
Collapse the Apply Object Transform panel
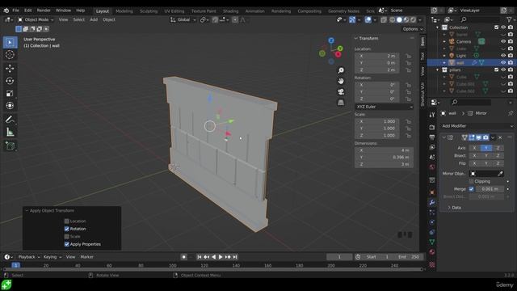point(27,210)
